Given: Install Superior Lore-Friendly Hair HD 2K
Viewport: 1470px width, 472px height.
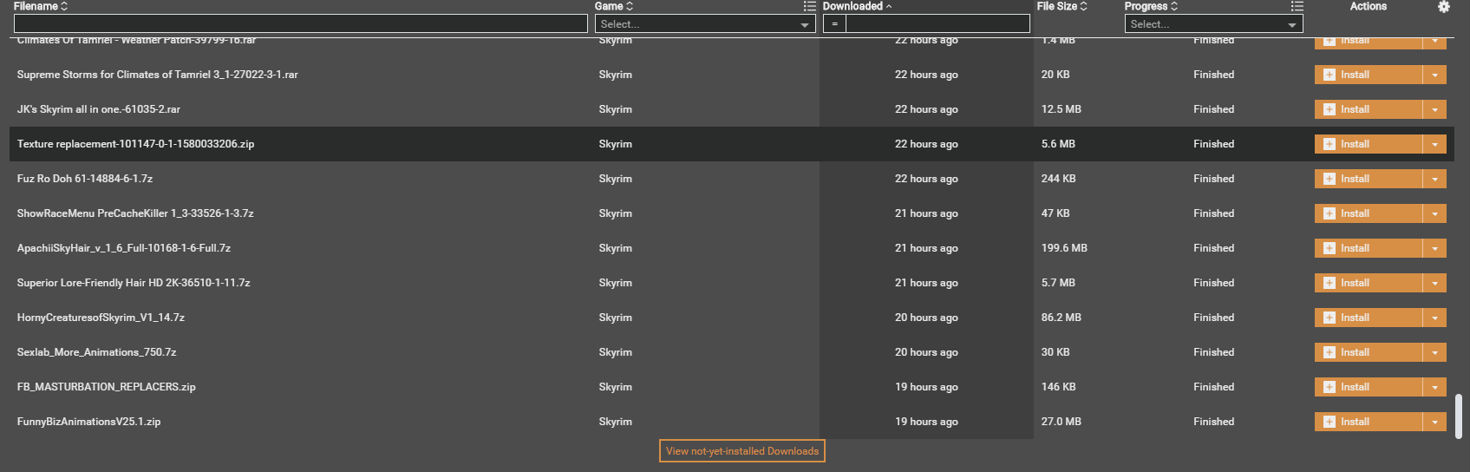Looking at the screenshot, I should click(x=1368, y=283).
